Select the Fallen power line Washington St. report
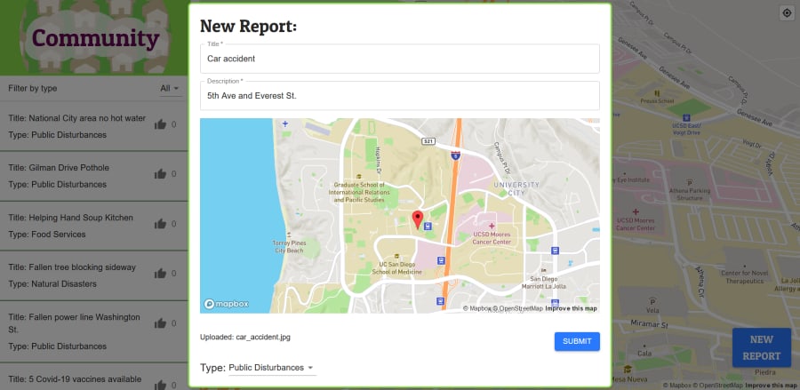The width and height of the screenshot is (800, 390). point(94,331)
